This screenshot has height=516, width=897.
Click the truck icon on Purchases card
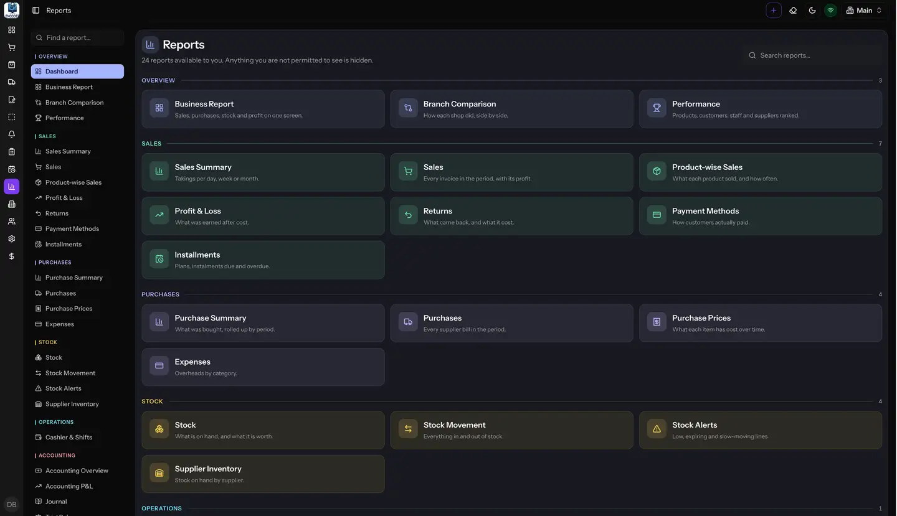click(408, 322)
